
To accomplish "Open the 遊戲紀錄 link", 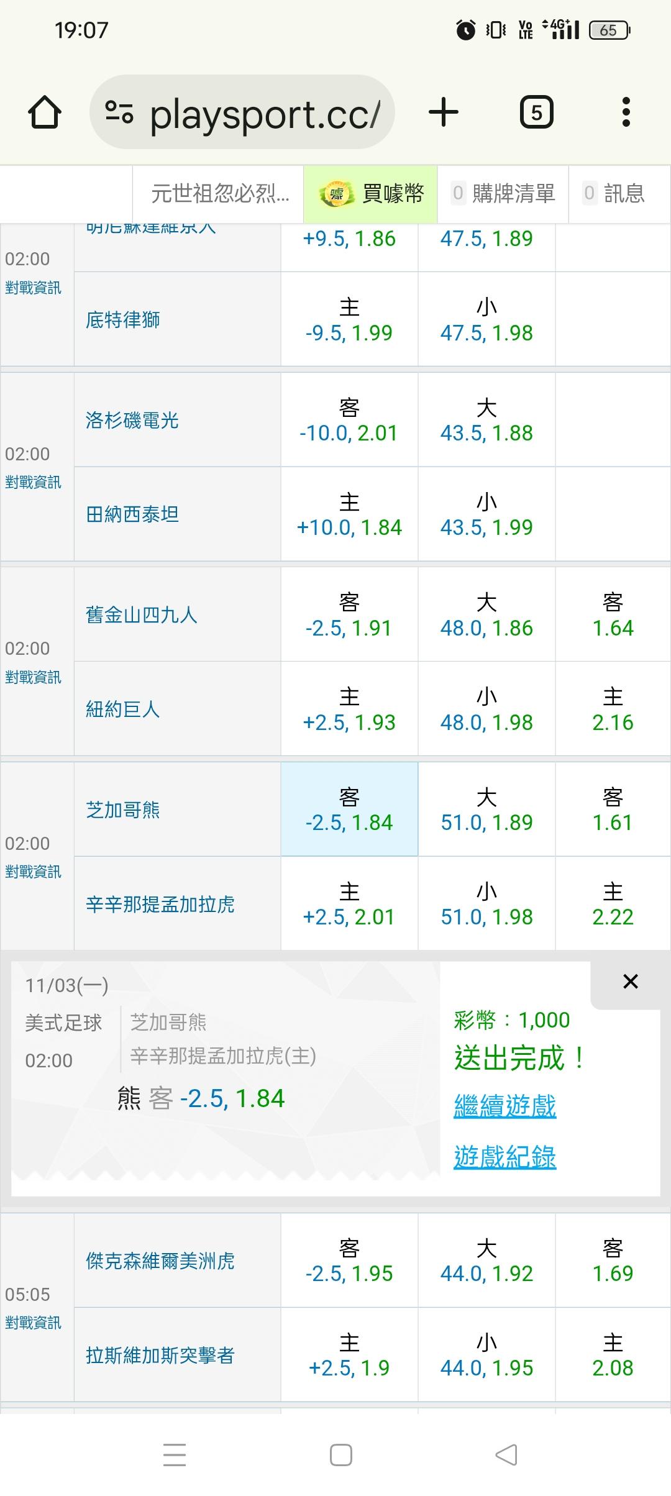I will click(504, 1157).
